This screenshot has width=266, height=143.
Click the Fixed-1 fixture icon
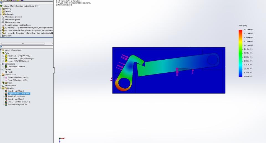click(x=6, y=72)
